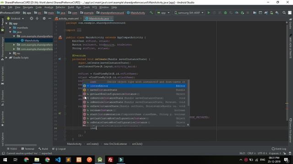Screen dimensions: 293x164
Task: Hide the Project panel with the minus icon
Action: point(50,18)
